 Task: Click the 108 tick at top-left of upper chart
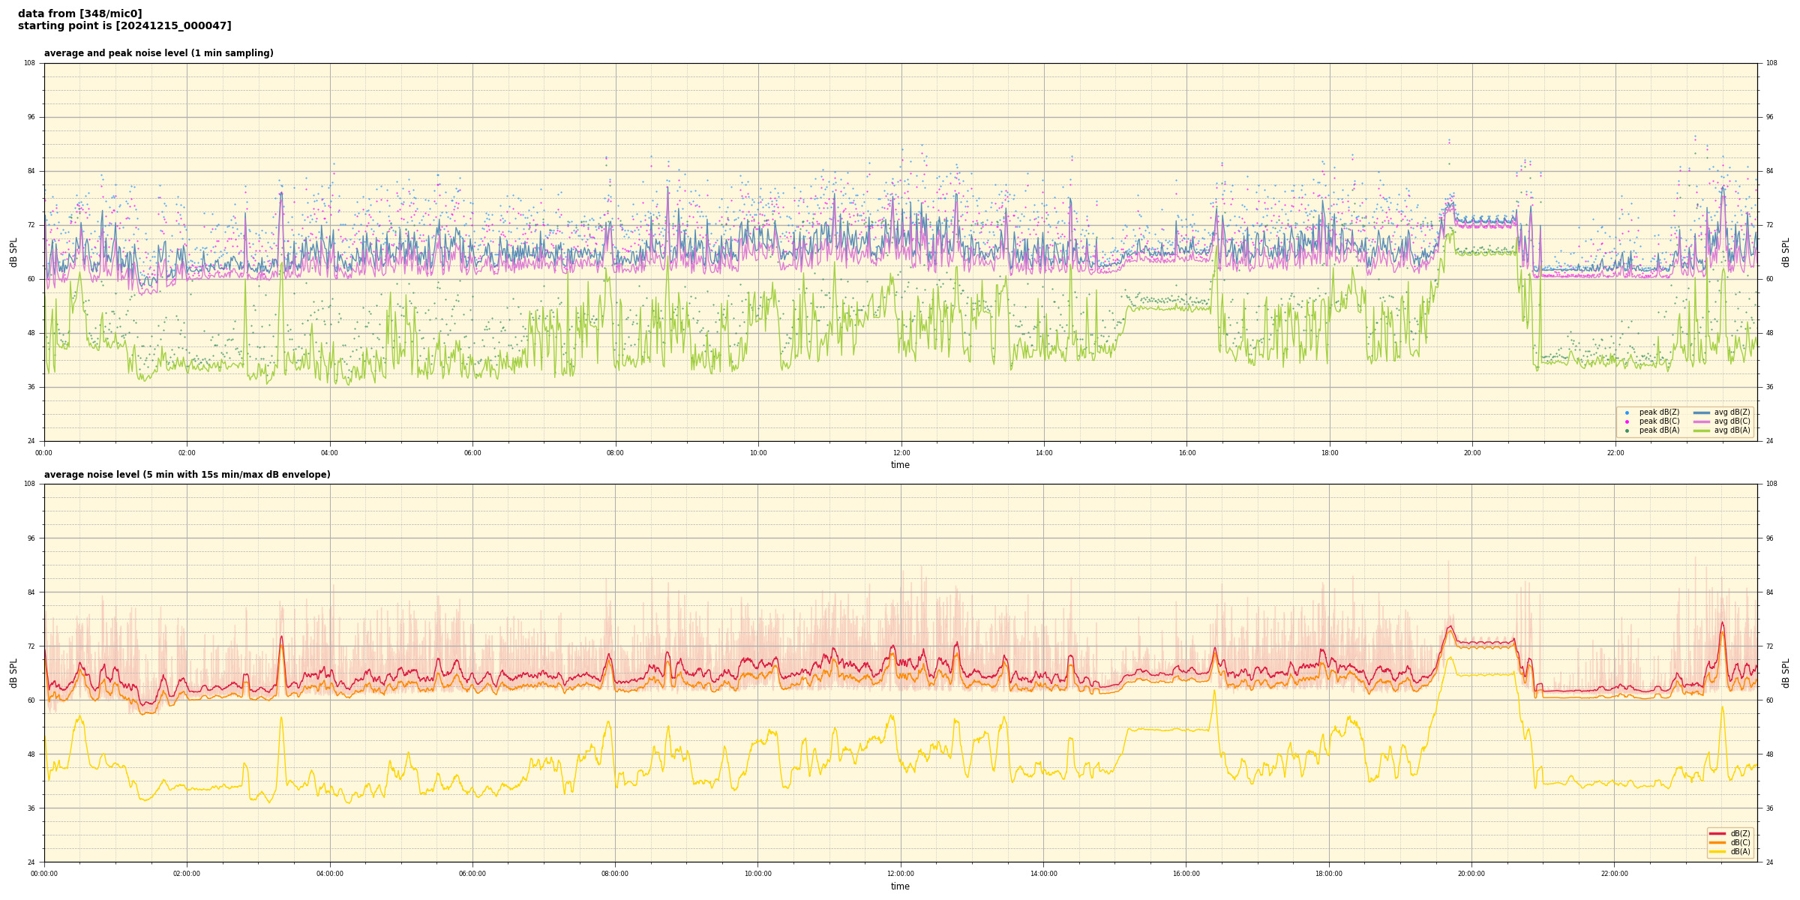point(29,63)
